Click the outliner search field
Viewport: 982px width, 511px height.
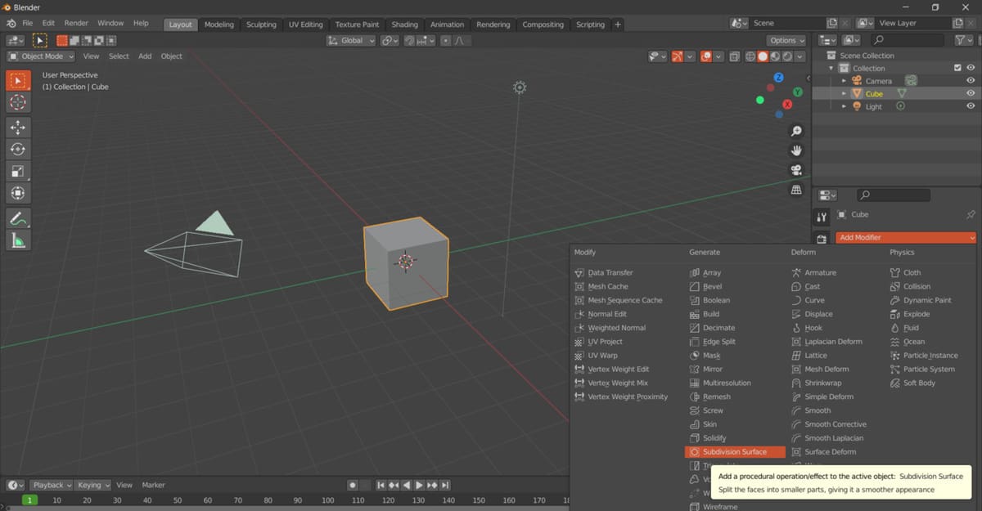pyautogui.click(x=909, y=40)
